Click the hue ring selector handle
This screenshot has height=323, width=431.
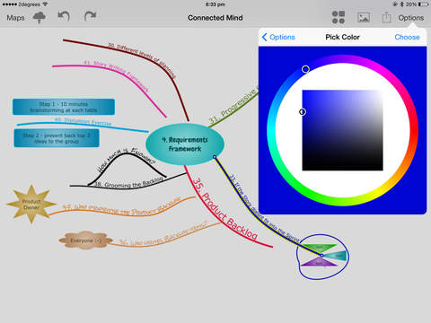(x=305, y=69)
